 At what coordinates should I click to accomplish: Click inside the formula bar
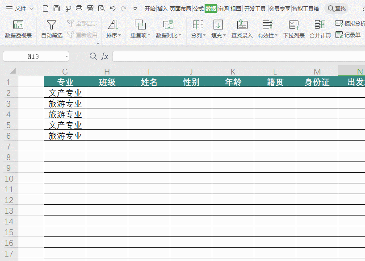239,56
